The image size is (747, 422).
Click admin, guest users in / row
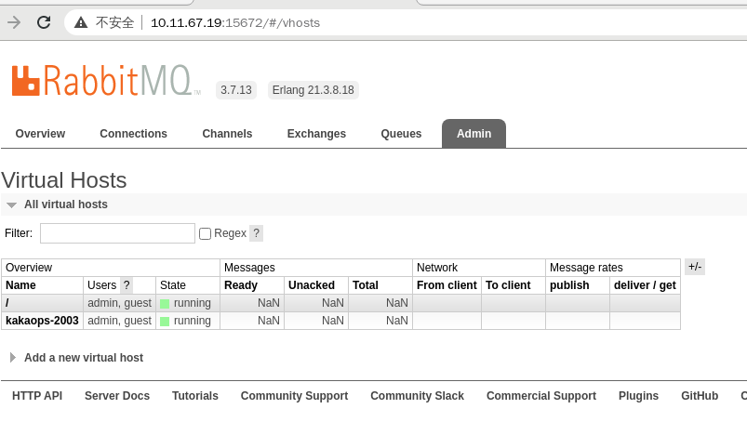coord(120,303)
